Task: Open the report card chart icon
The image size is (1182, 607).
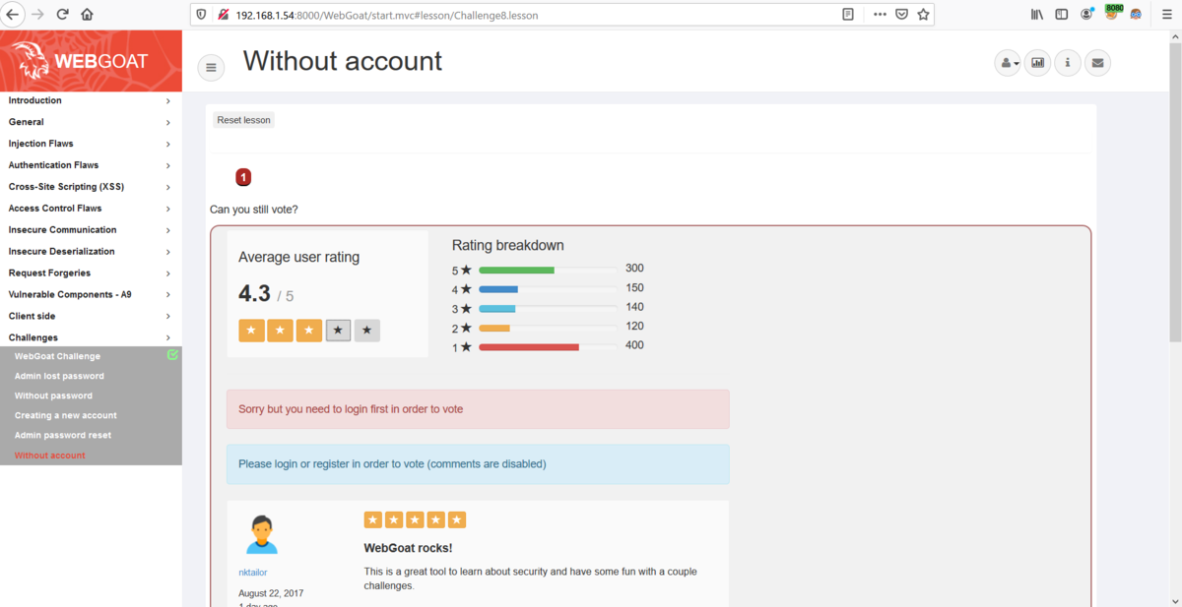Action: [1037, 63]
